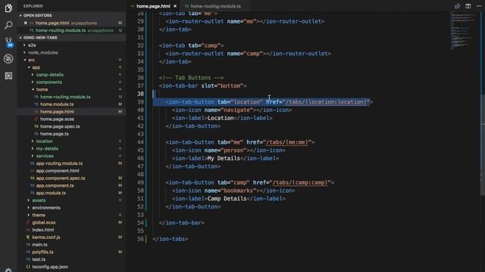
Task: Open app.component.ts file
Action: coord(55,186)
